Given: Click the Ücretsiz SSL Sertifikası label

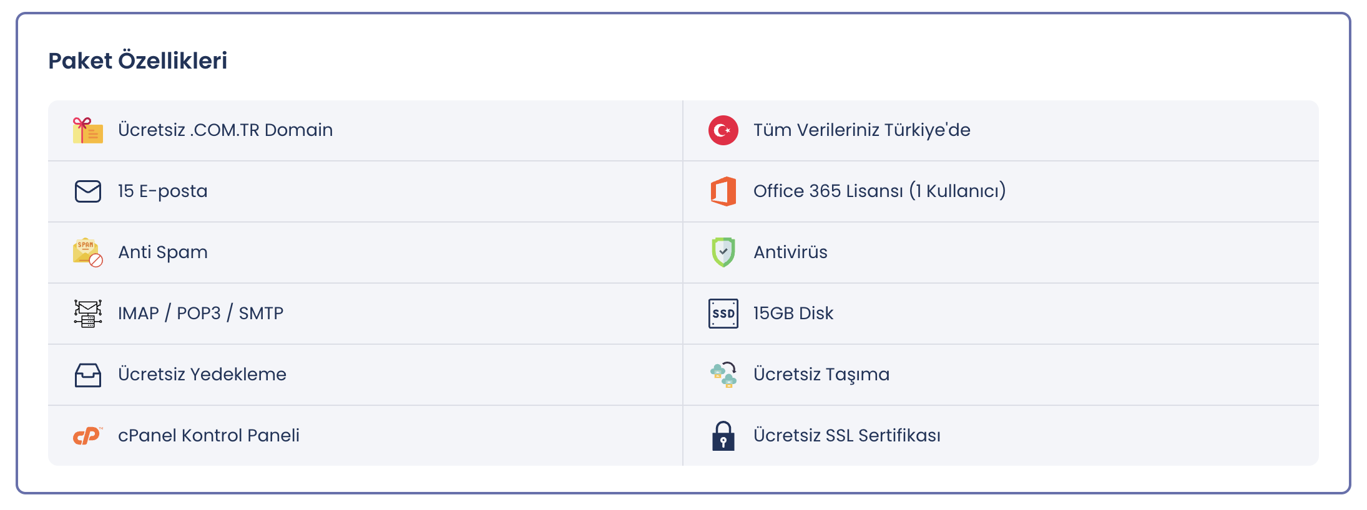Looking at the screenshot, I should click(x=847, y=435).
